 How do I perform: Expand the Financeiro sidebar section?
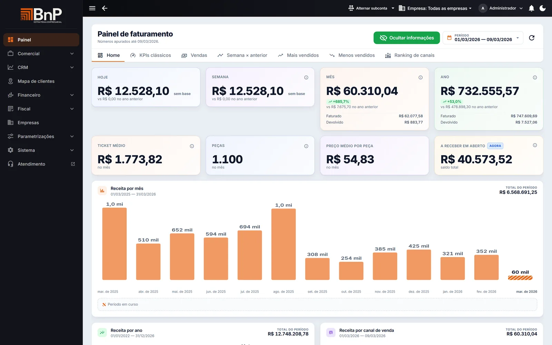(x=41, y=95)
